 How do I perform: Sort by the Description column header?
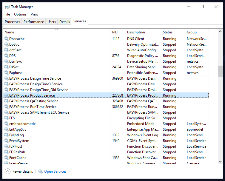143,32
